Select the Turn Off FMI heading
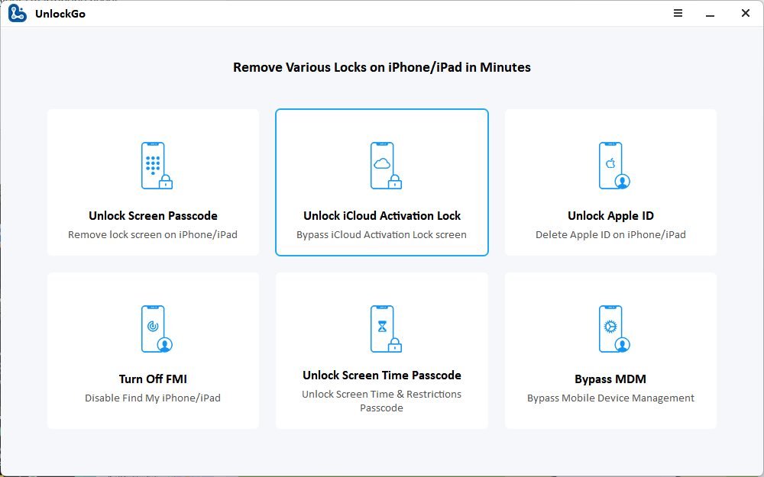This screenshot has width=764, height=477. [x=153, y=379]
